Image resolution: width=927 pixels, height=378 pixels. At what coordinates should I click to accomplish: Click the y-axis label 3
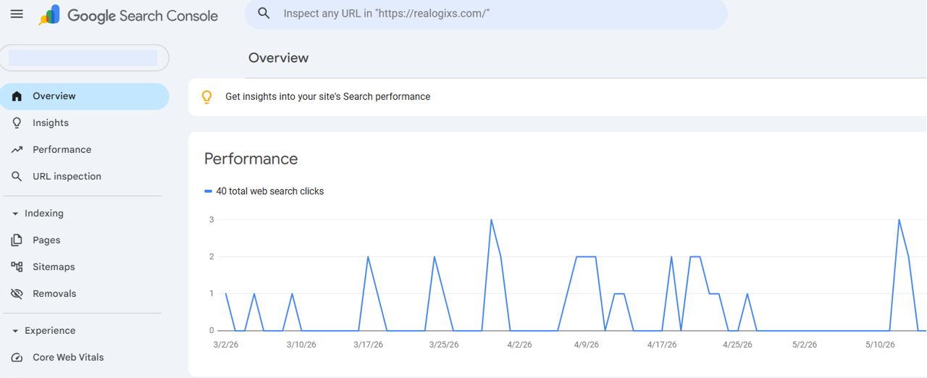pyautogui.click(x=211, y=219)
